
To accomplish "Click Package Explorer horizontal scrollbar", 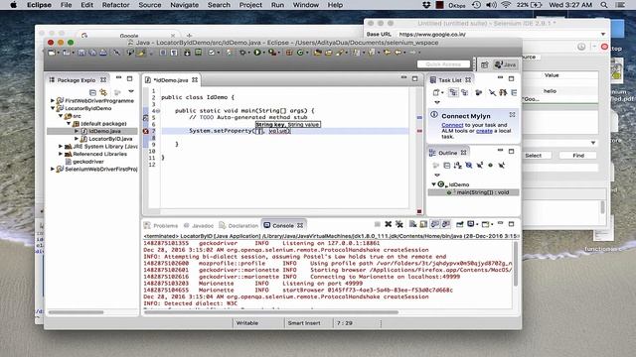I will (76, 312).
